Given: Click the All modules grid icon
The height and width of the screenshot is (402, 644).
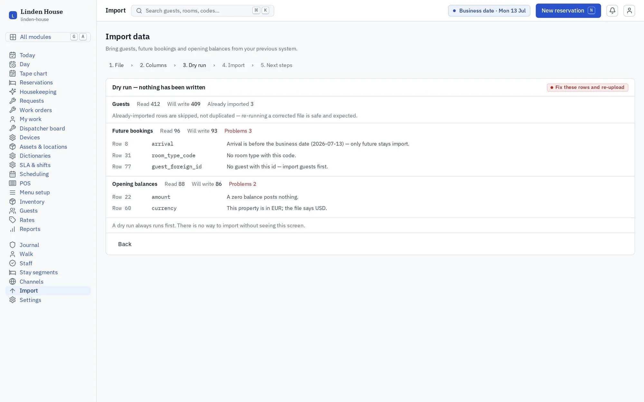Looking at the screenshot, I should pos(13,37).
